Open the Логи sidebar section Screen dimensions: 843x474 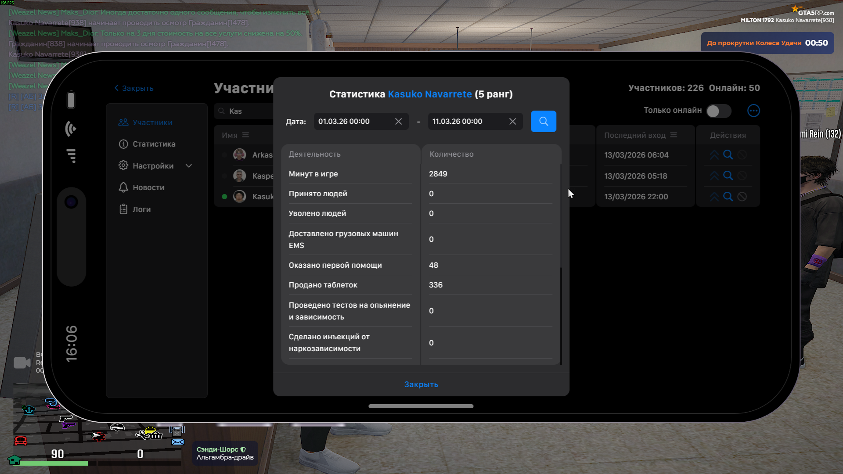141,209
